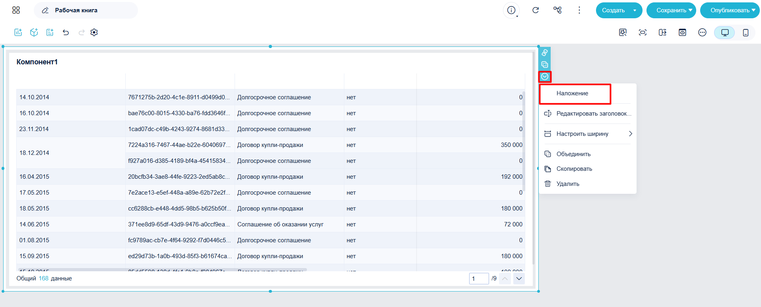Click the page number input field
The image size is (761, 307).
[x=479, y=279]
